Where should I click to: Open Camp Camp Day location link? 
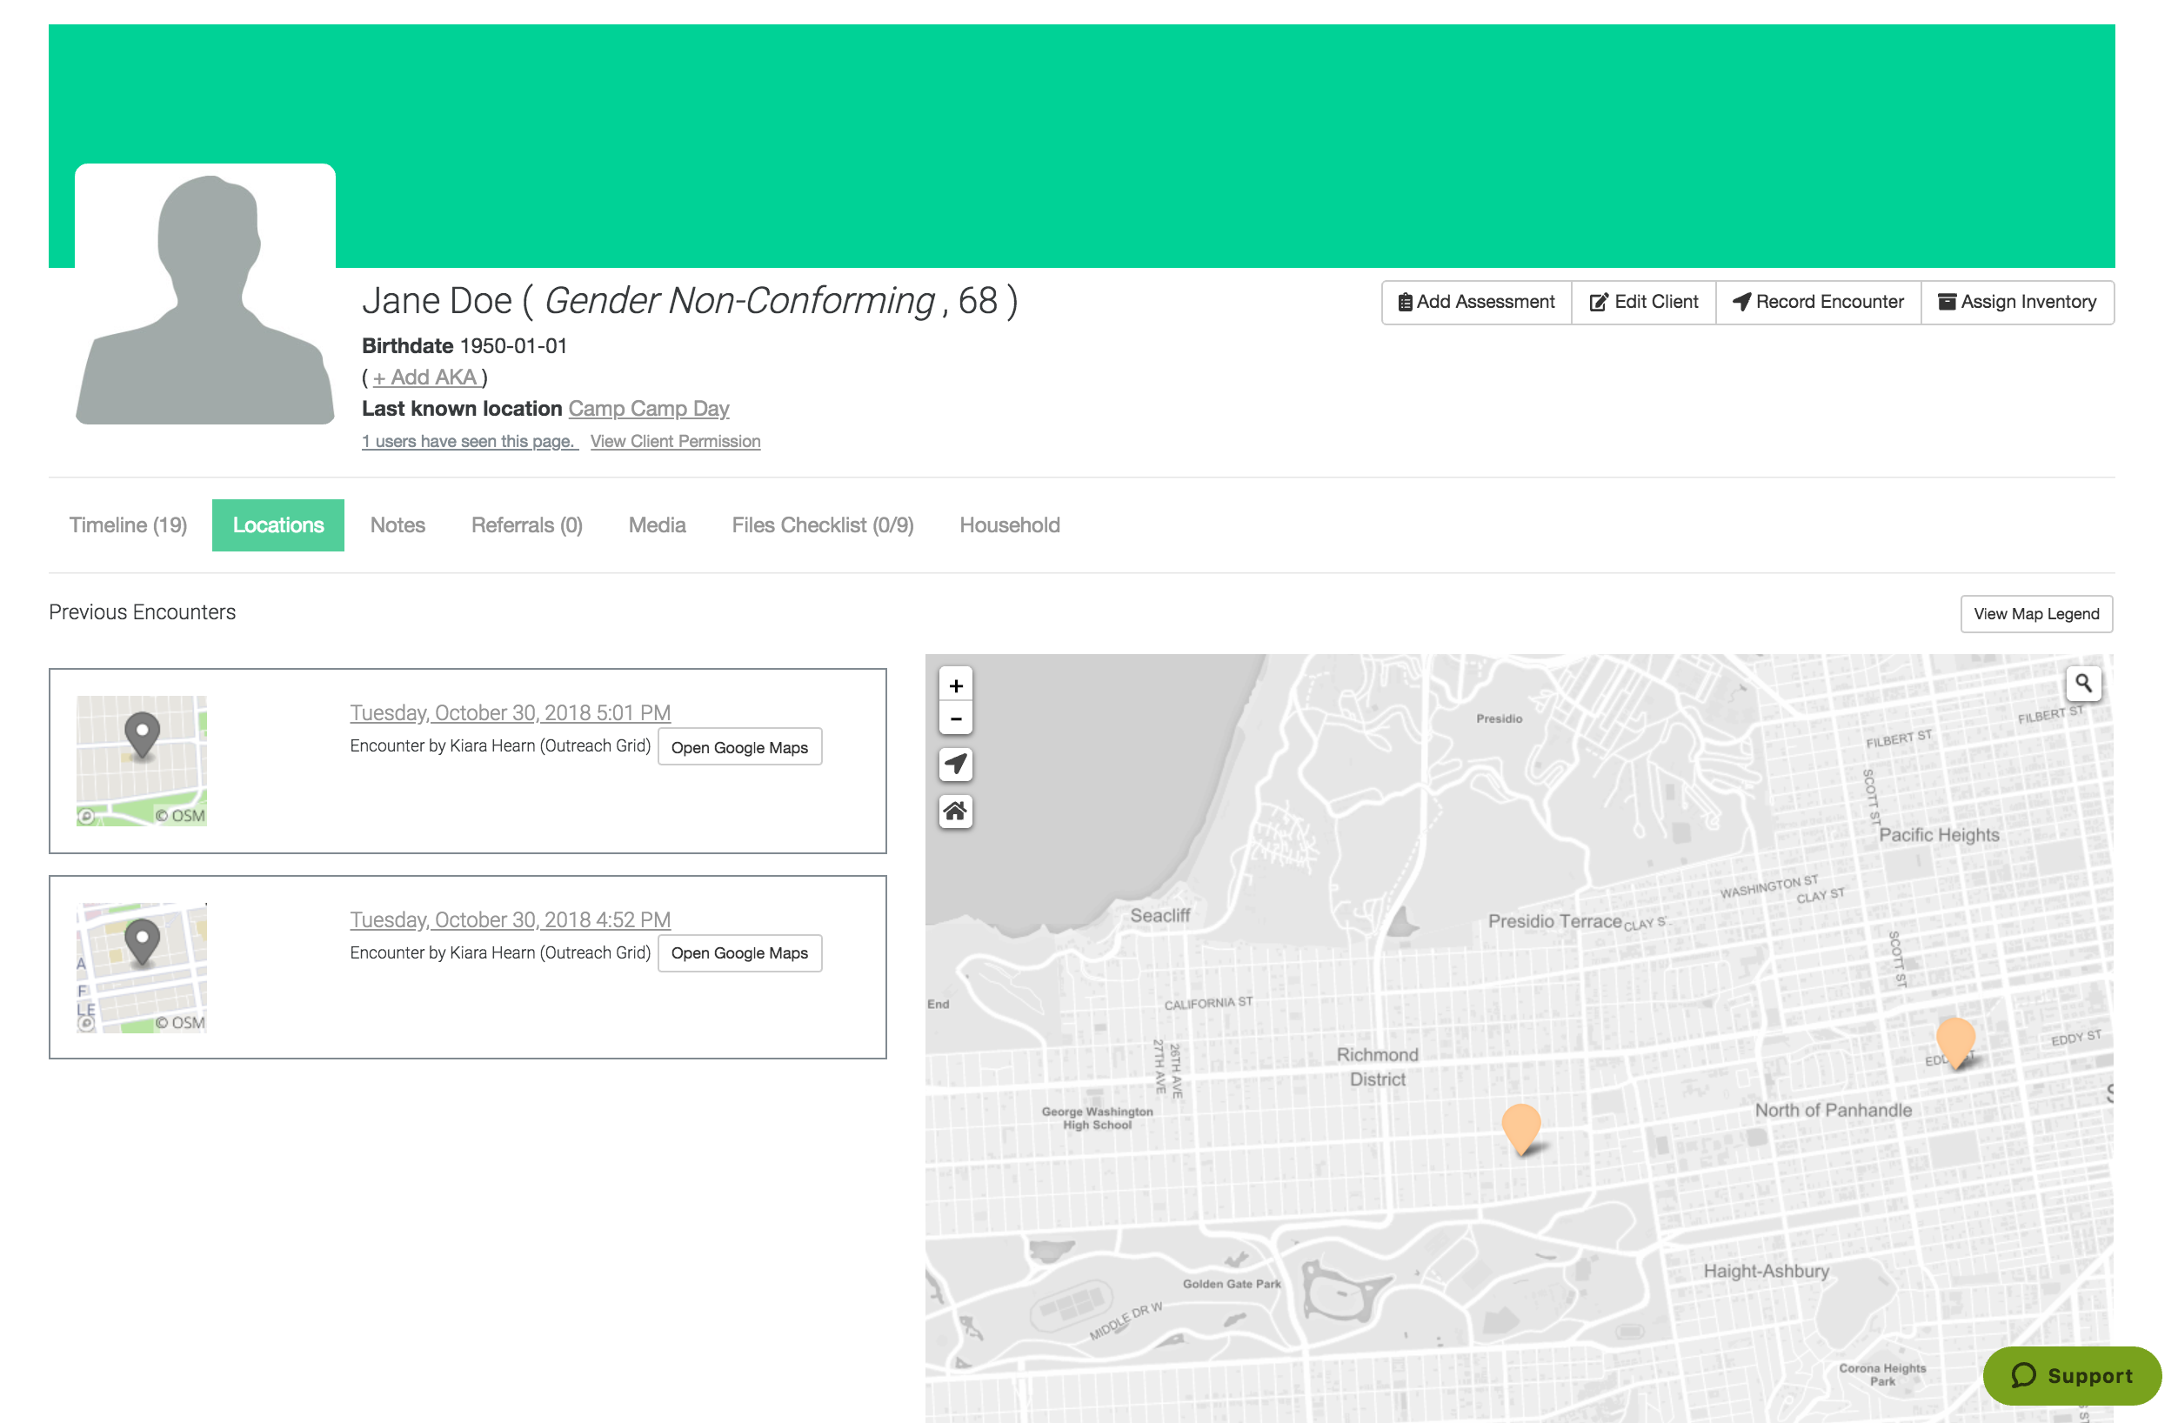point(648,408)
